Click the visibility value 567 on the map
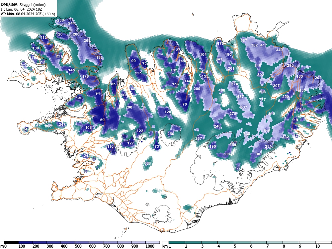The height and width of the screenshot is (249, 332). [244, 41]
